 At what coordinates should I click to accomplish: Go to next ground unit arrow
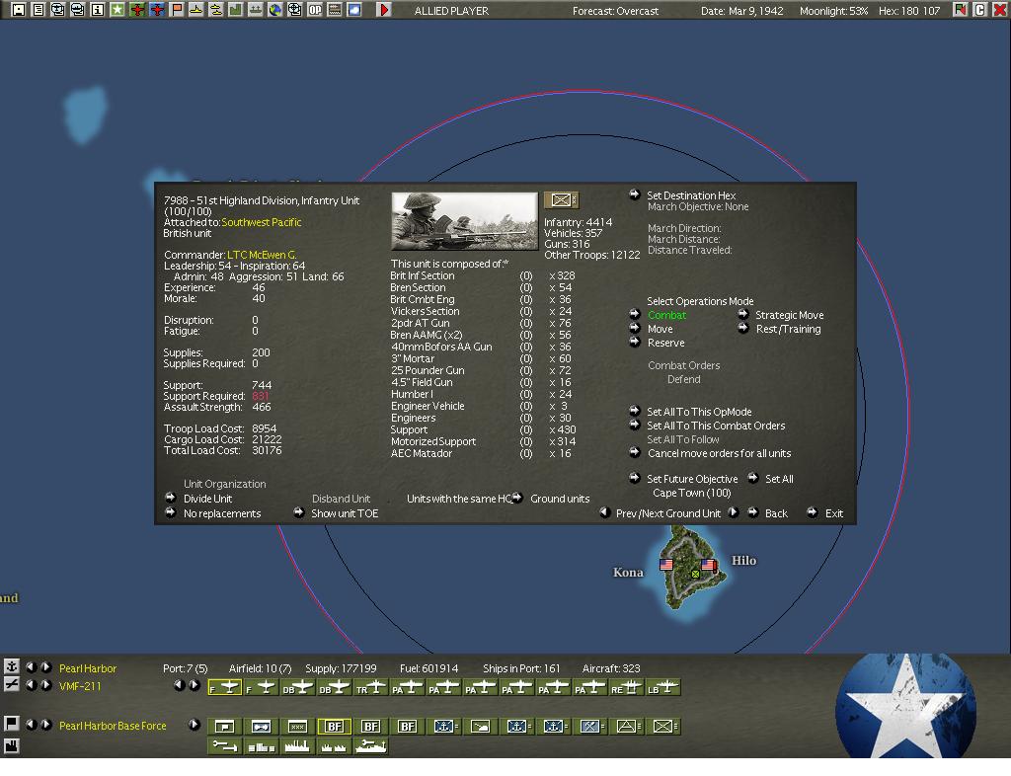734,513
